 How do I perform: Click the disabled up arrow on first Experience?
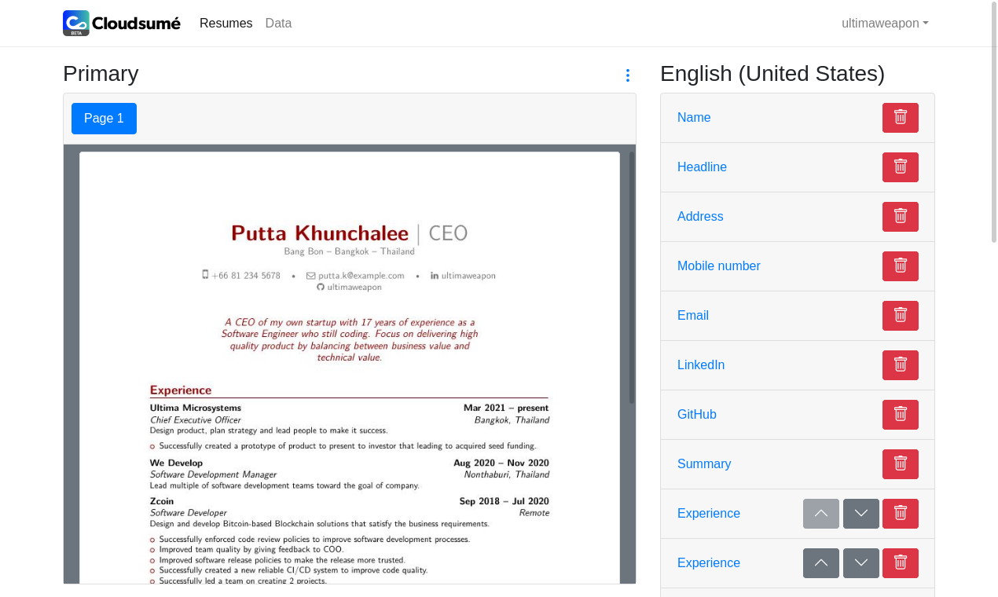point(821,514)
